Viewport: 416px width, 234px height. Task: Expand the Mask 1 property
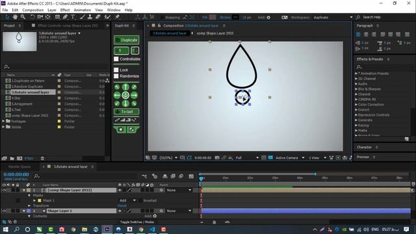[34, 201]
